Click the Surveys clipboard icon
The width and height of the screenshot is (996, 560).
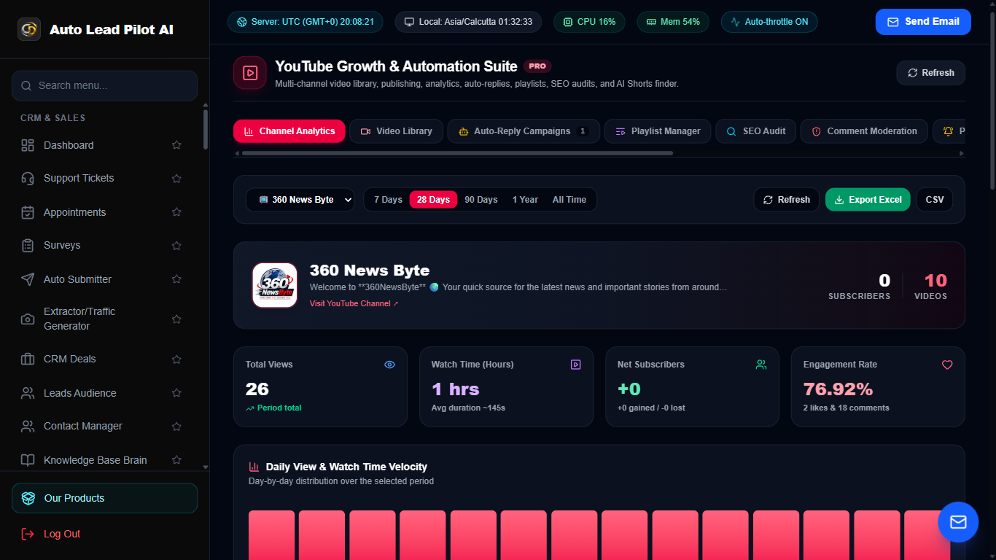(x=28, y=245)
